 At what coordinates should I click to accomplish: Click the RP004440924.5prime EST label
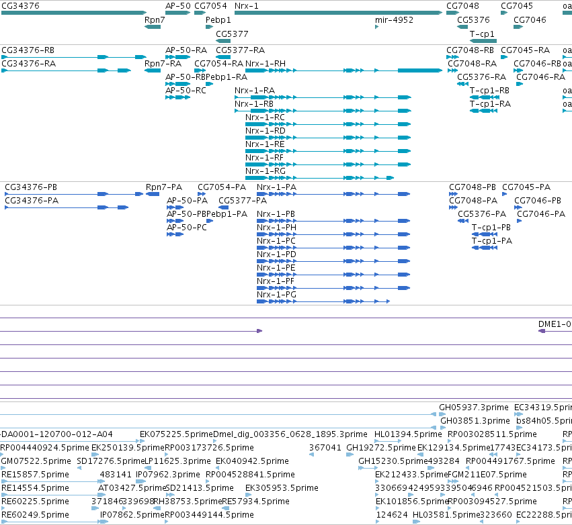(x=44, y=447)
